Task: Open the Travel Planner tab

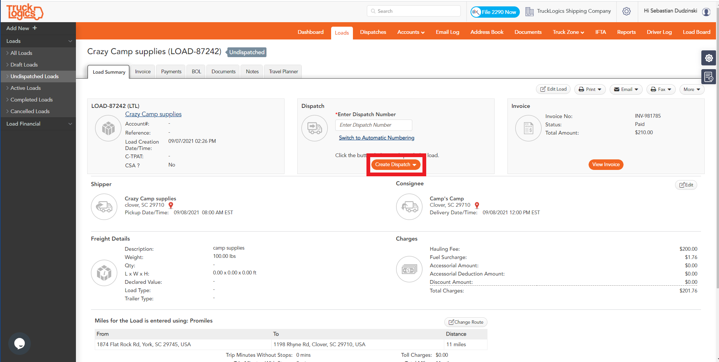Action: [x=283, y=71]
